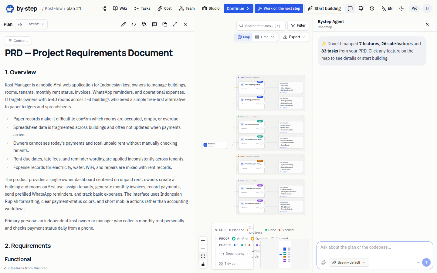Click the Search features field
The image size is (437, 273).
coord(261,25)
